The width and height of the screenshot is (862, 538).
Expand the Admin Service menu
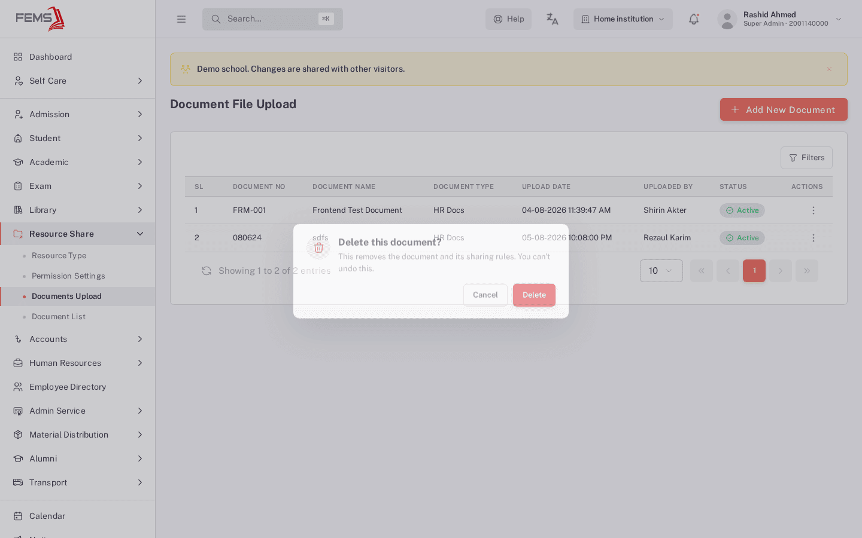pos(78,411)
